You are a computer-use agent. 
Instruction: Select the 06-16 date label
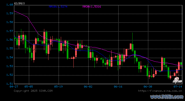[118, 87]
